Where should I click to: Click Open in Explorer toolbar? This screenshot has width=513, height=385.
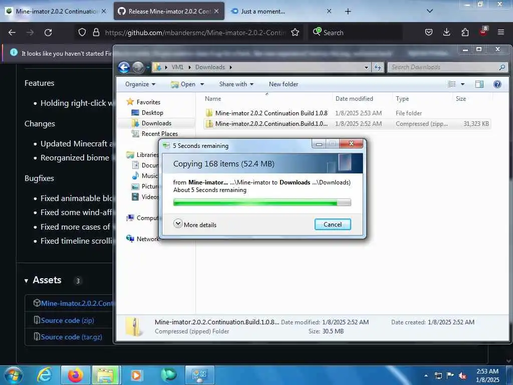[x=184, y=84]
